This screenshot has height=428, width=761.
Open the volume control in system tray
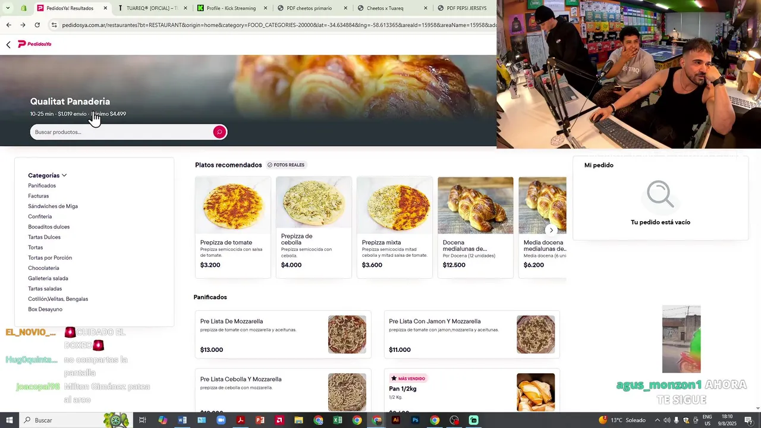[666, 420]
